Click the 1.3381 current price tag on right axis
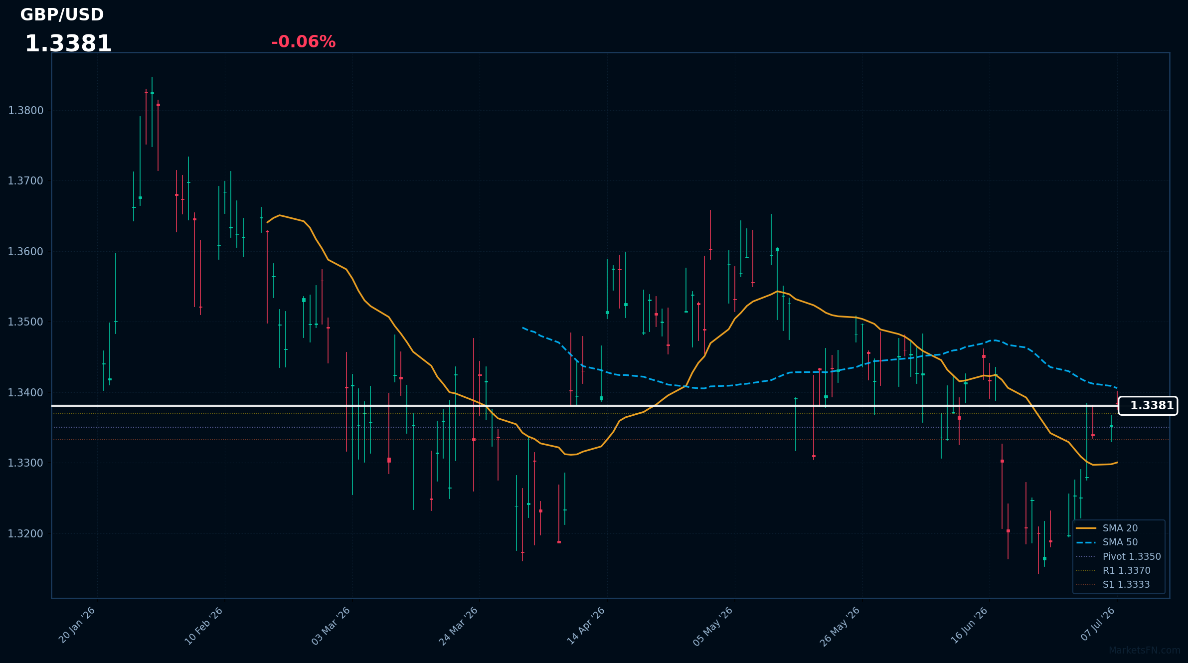This screenshot has height=663, width=1188. coord(1148,406)
